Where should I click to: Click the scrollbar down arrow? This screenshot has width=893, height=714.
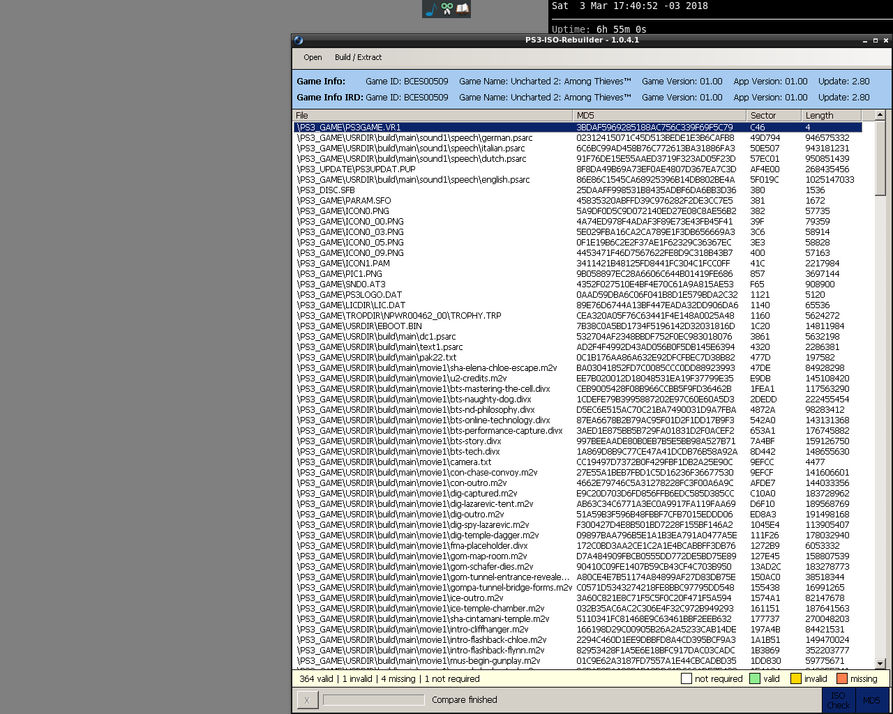point(880,664)
